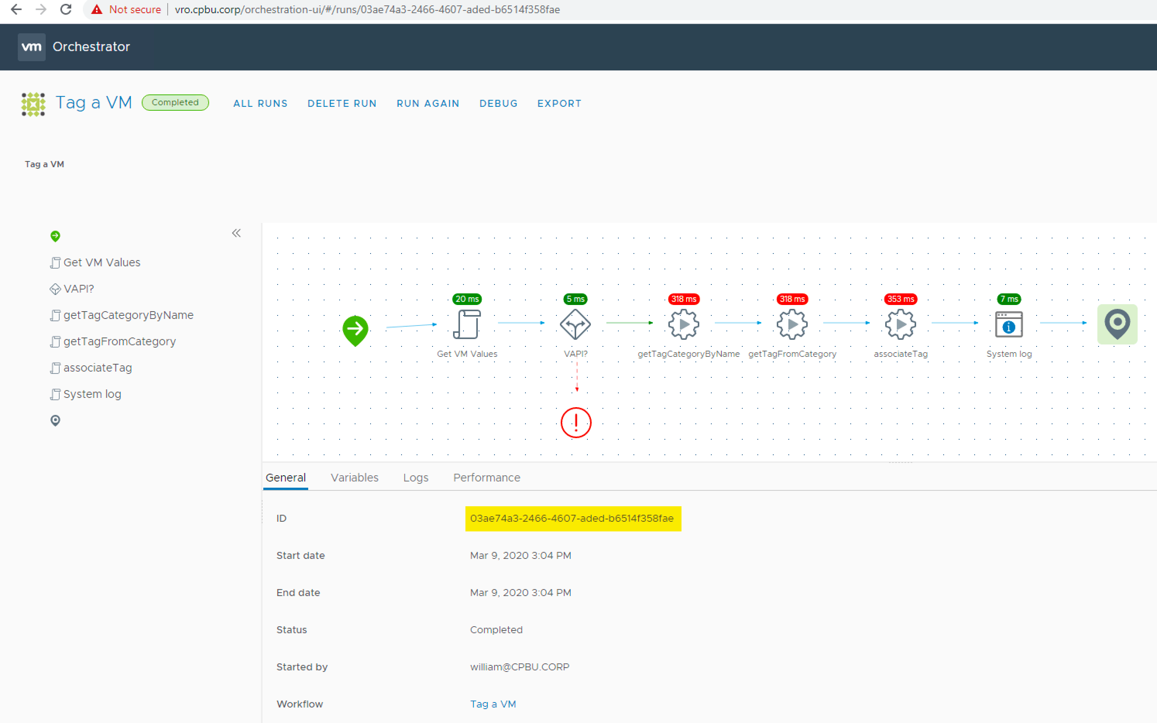
Task: Click the RUN AGAIN button
Action: click(x=427, y=103)
